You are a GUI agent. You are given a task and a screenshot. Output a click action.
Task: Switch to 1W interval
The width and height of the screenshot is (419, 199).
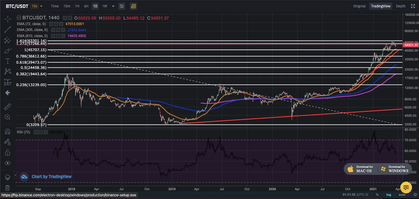(104, 6)
